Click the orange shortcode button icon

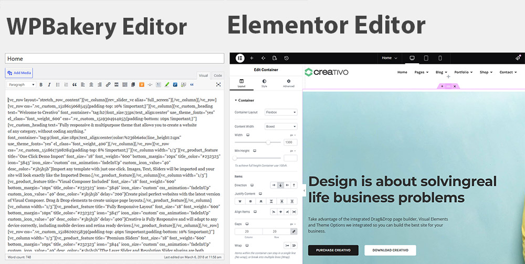(x=142, y=85)
